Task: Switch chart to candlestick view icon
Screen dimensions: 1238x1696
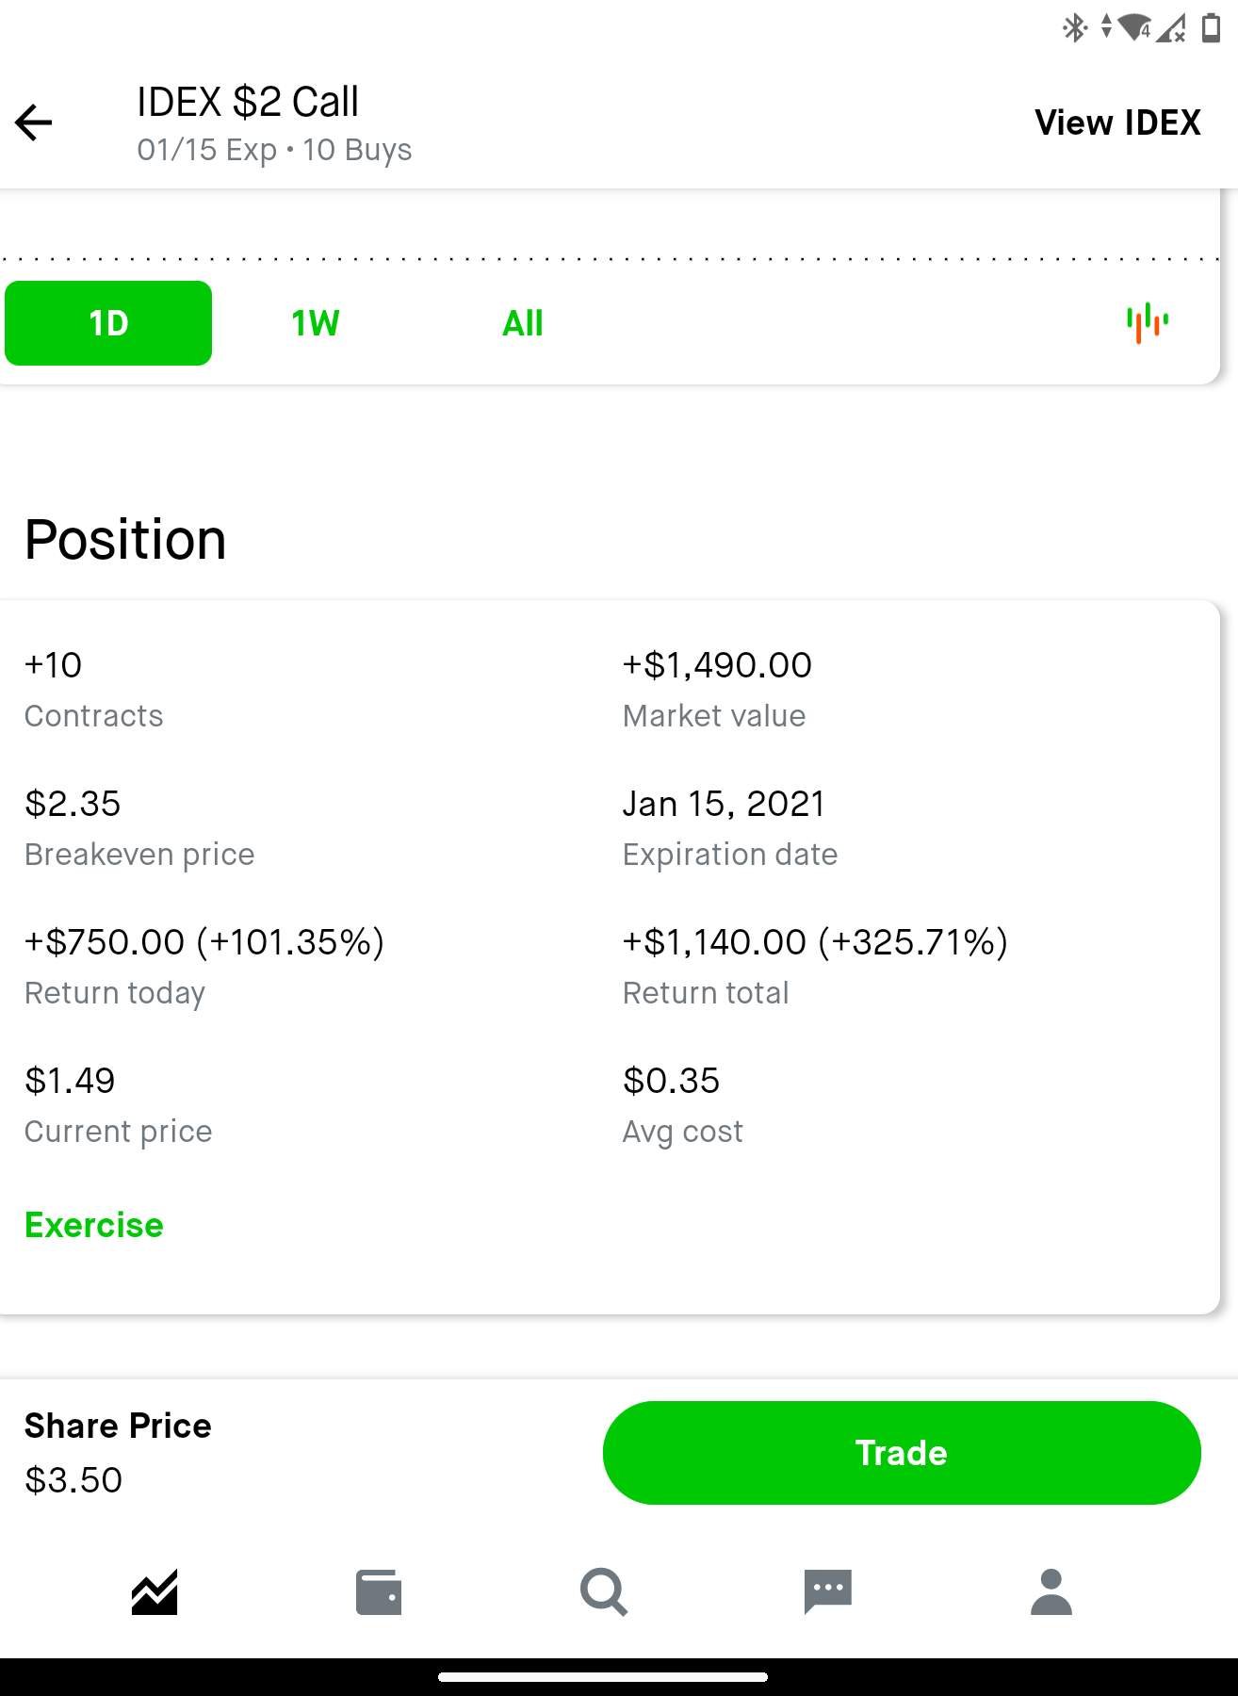Action: 1147,323
